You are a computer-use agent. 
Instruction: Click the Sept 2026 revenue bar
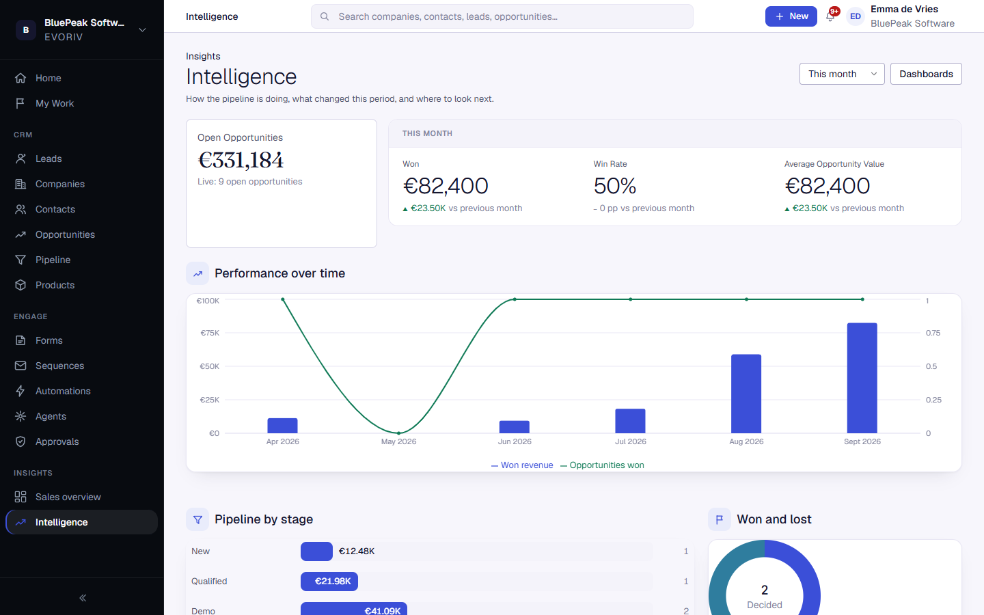click(x=862, y=378)
